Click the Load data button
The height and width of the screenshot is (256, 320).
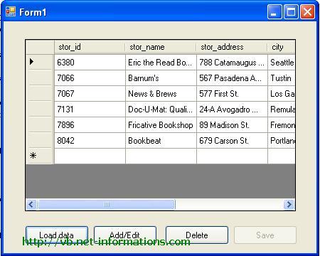click(57, 235)
